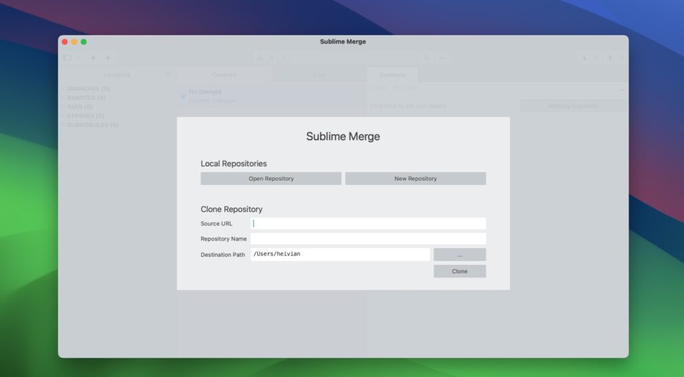Click the back navigation arrow
The image size is (684, 377).
[93, 57]
